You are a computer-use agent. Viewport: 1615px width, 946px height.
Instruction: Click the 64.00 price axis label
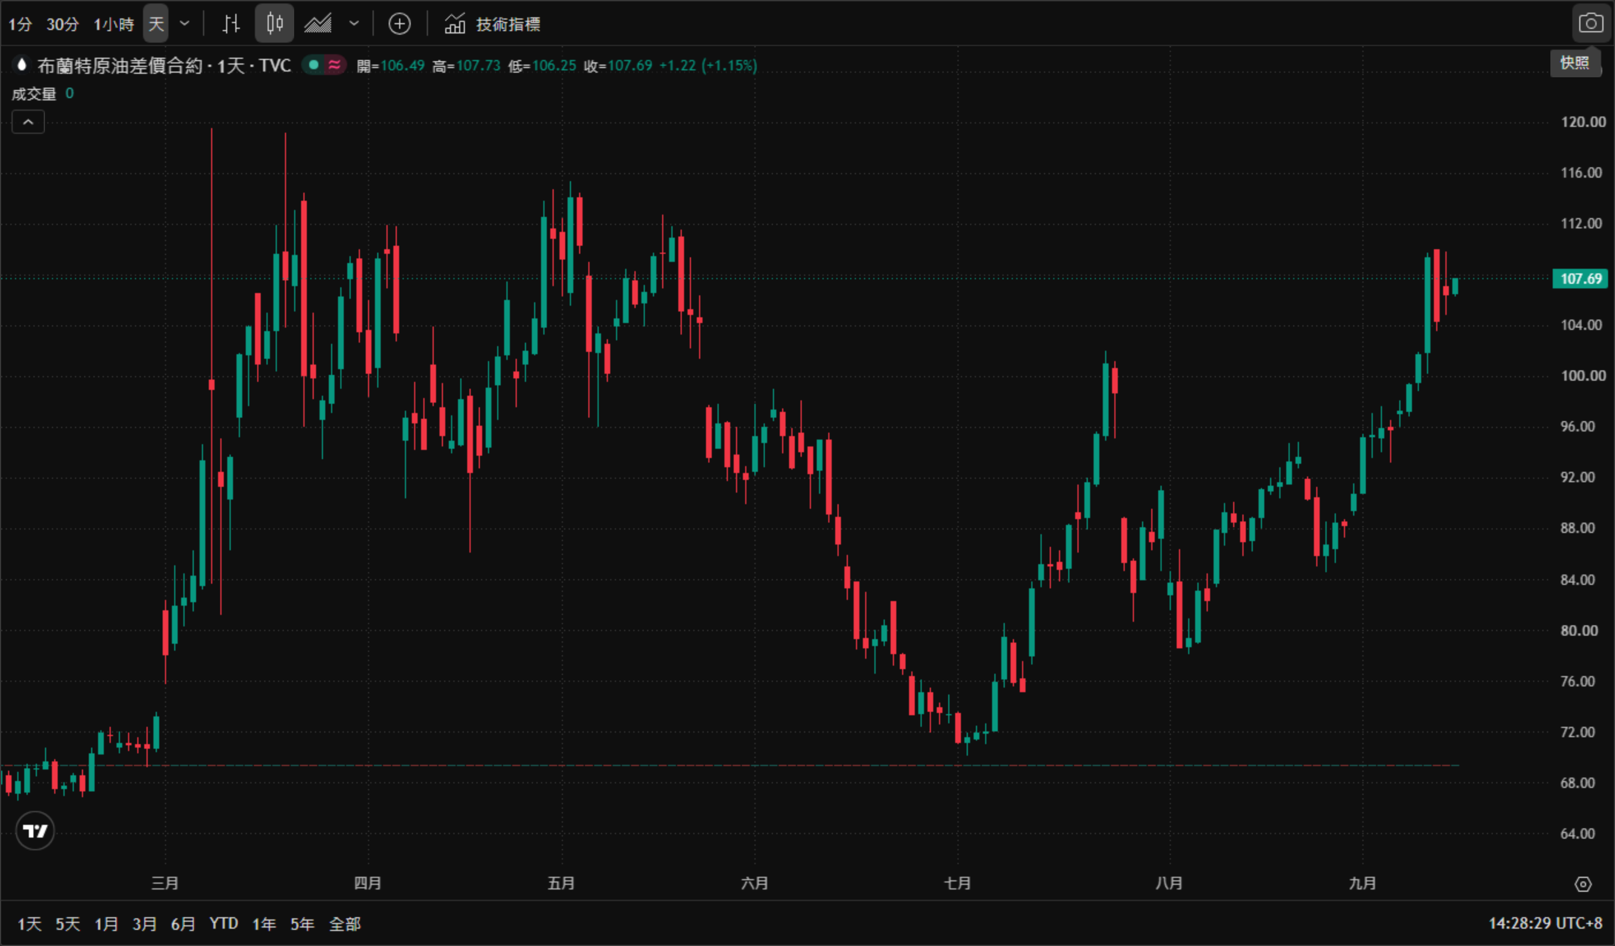pos(1578,833)
